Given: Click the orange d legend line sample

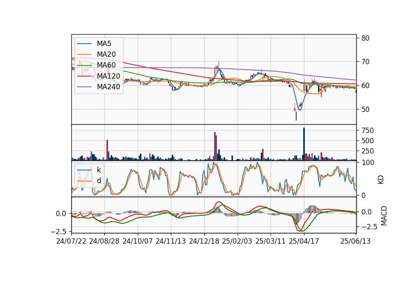Looking at the screenshot, I should tap(84, 181).
